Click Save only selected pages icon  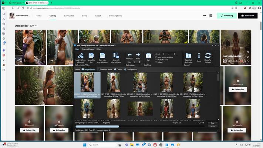coord(102,58)
